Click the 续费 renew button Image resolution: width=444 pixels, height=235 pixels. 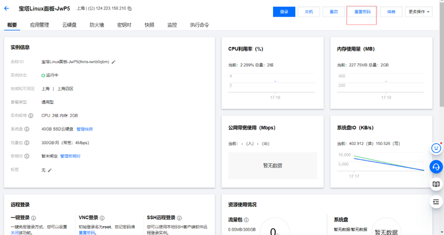click(391, 12)
